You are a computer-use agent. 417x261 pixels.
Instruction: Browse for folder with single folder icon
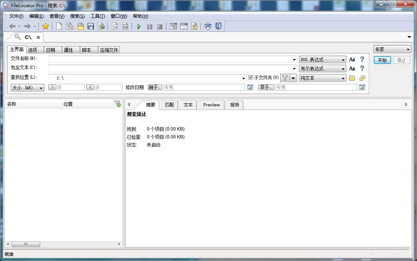click(x=352, y=78)
